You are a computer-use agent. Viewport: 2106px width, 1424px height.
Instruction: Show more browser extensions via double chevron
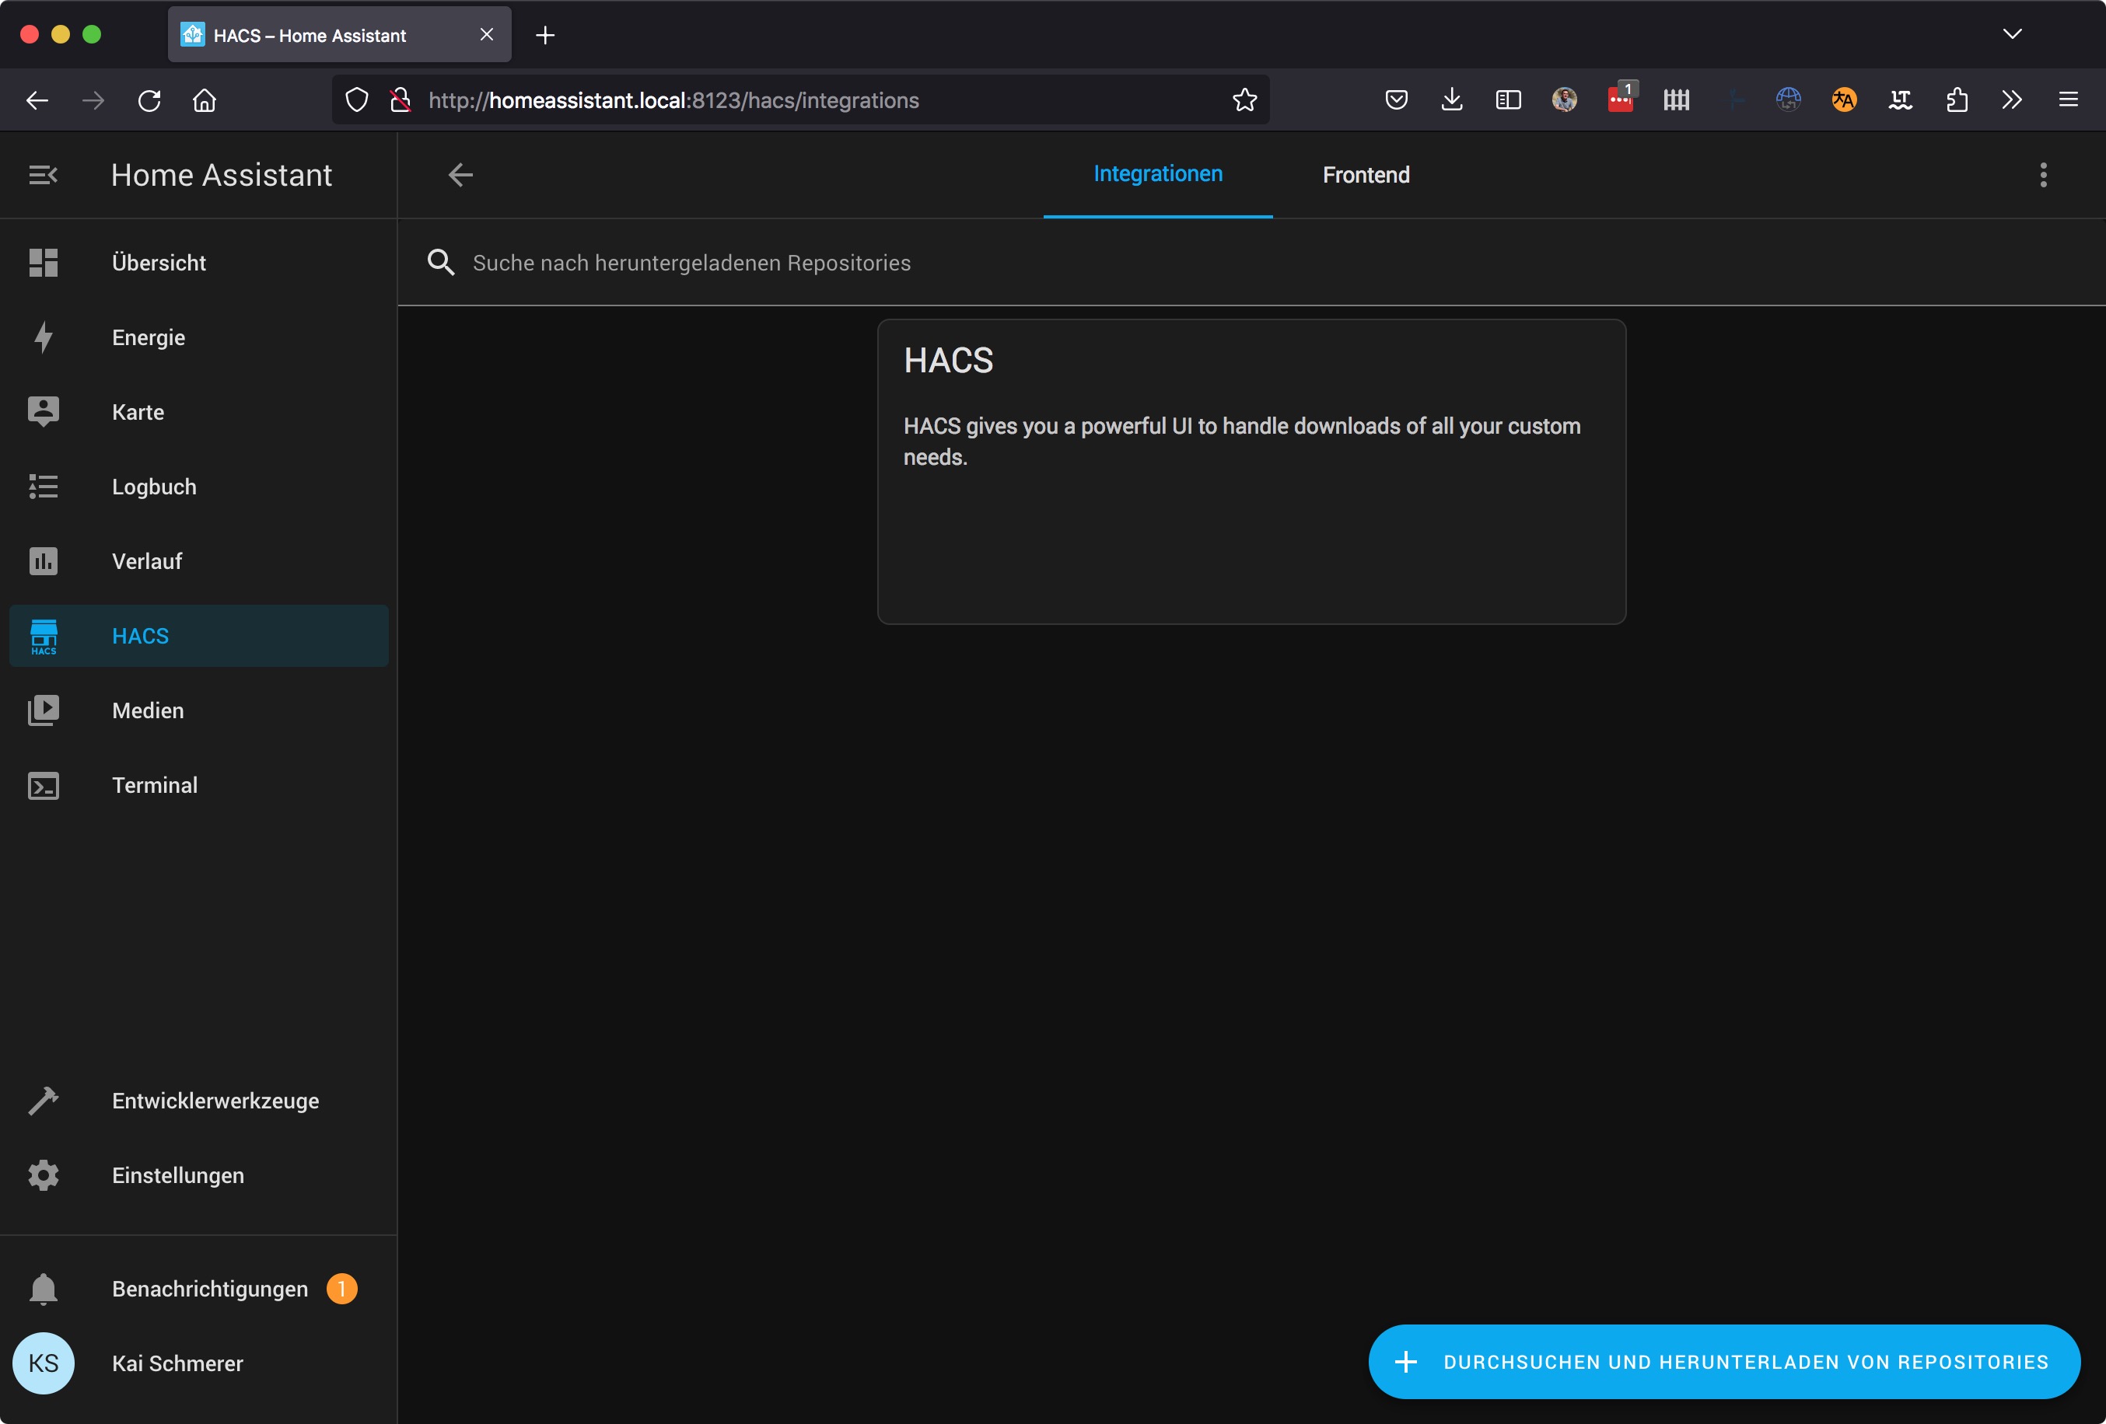[x=2012, y=99]
